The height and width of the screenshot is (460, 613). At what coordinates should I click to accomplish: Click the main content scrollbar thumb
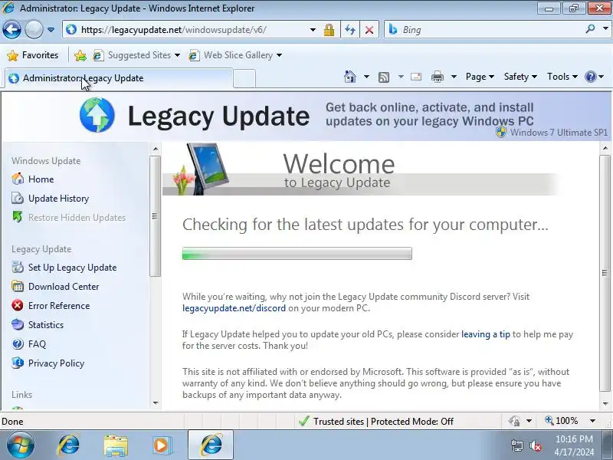(605, 273)
